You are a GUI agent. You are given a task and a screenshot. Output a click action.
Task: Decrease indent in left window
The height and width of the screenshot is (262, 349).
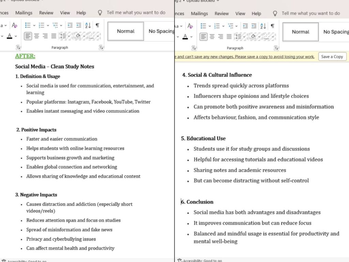(x=70, y=25)
